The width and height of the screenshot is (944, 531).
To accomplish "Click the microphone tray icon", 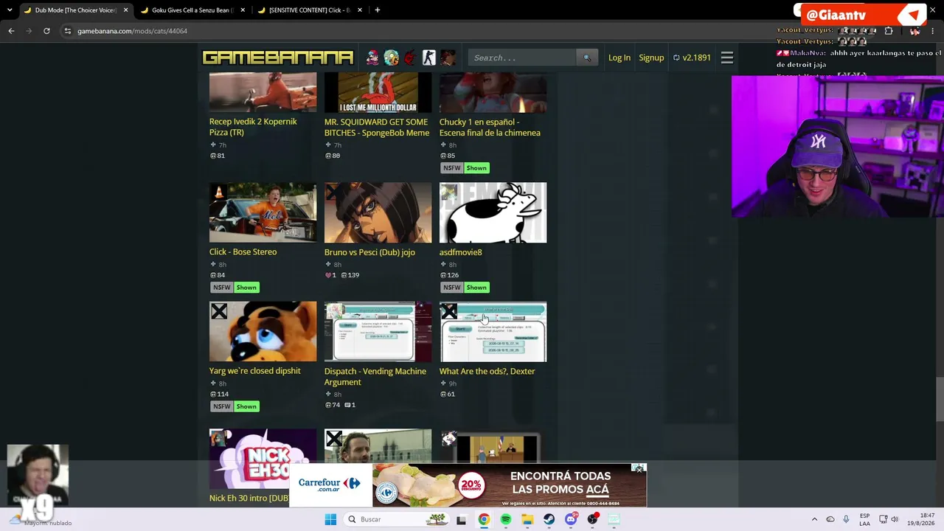I will [x=846, y=519].
